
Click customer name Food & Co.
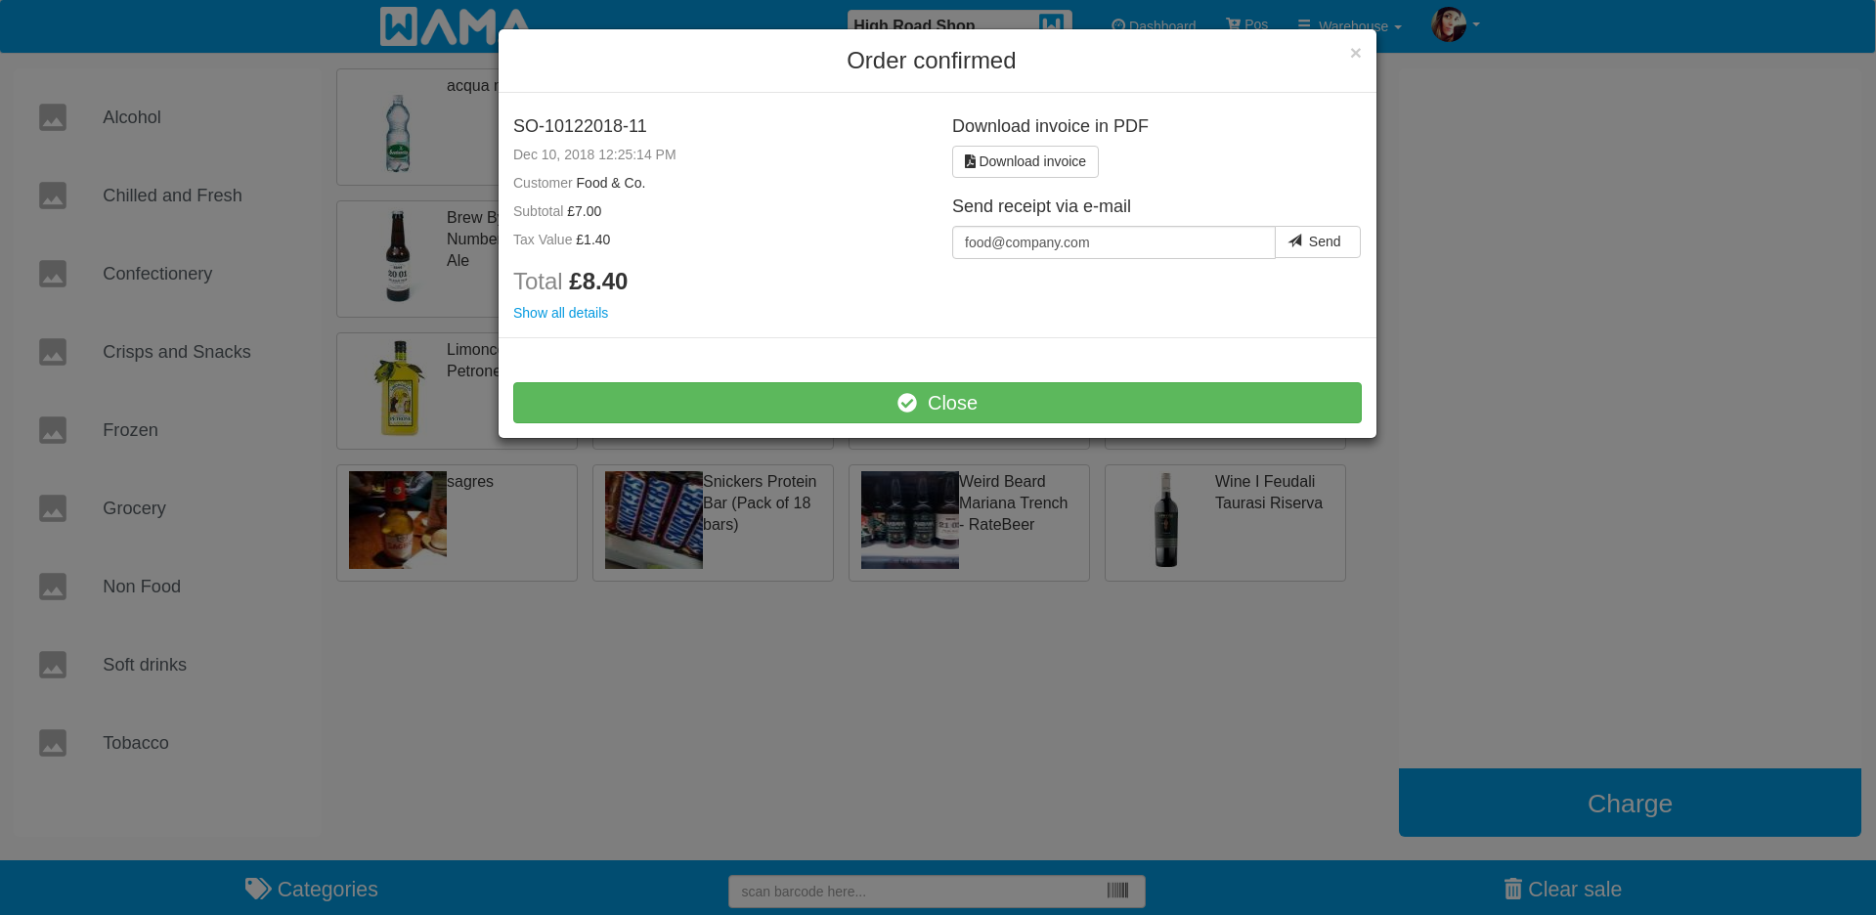611,183
